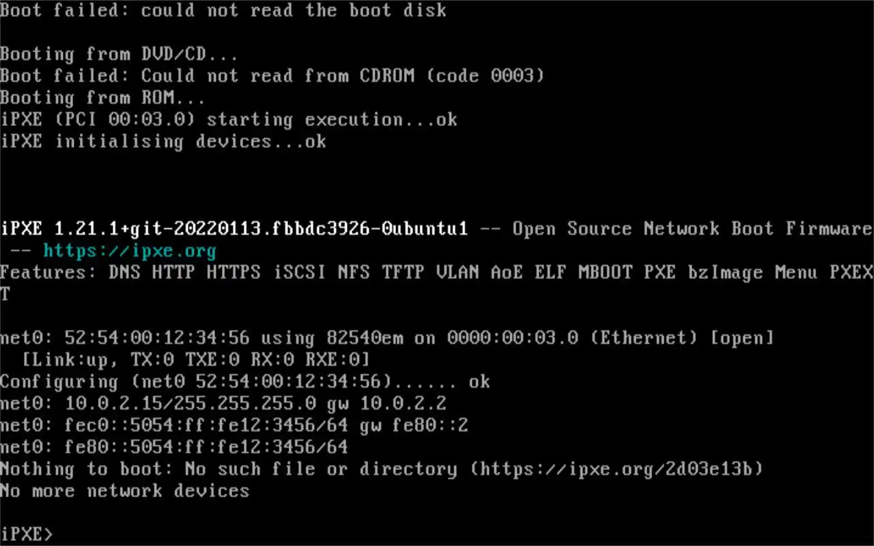Image resolution: width=874 pixels, height=546 pixels.
Task: Click the 'Booting from ROM...' line
Action: pos(102,98)
